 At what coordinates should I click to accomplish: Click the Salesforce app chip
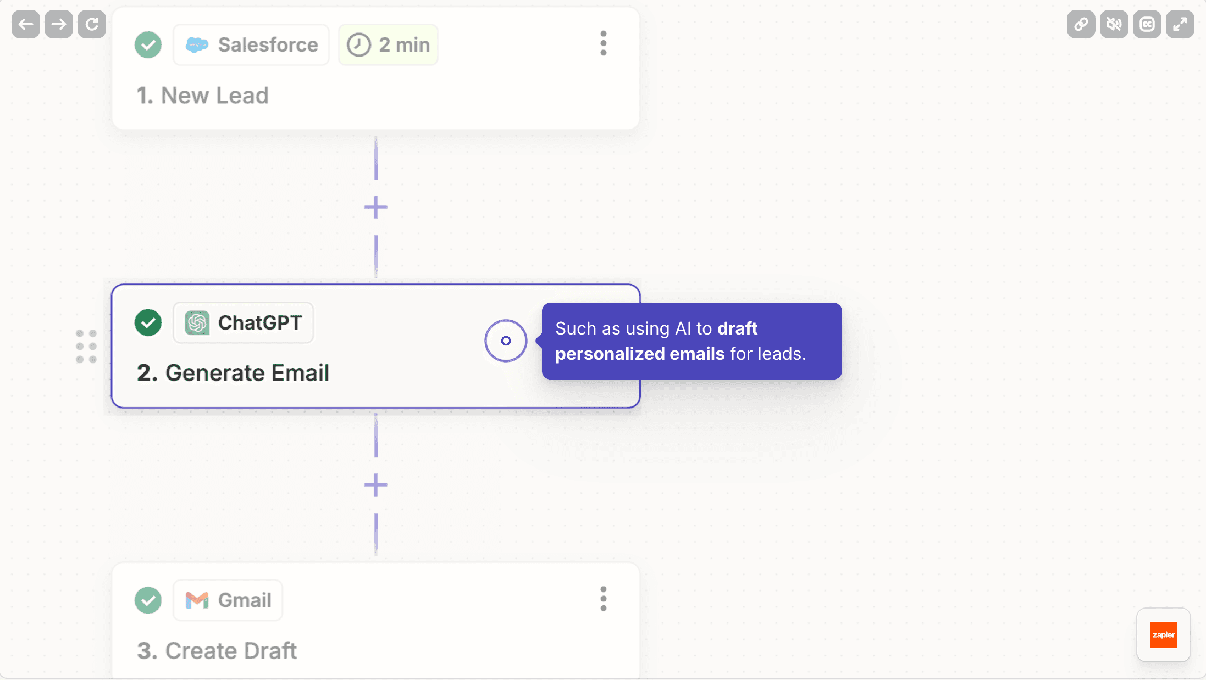[251, 44]
